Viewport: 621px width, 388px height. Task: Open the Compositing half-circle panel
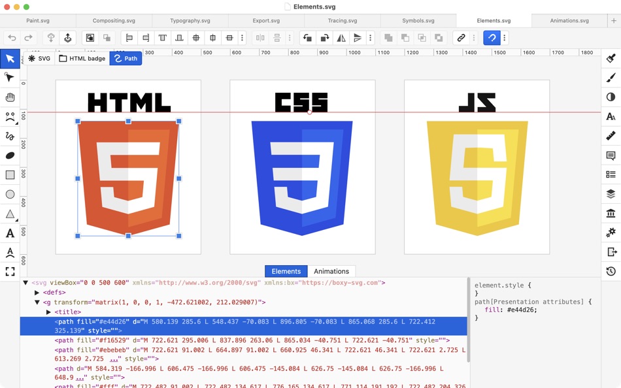coord(611,97)
